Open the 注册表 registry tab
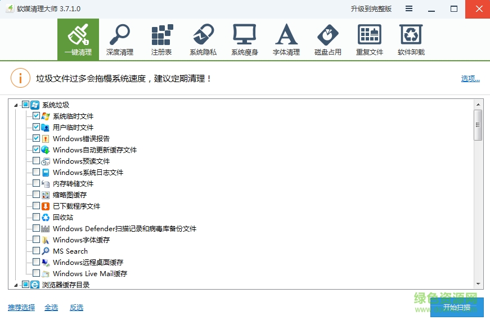 click(x=161, y=39)
